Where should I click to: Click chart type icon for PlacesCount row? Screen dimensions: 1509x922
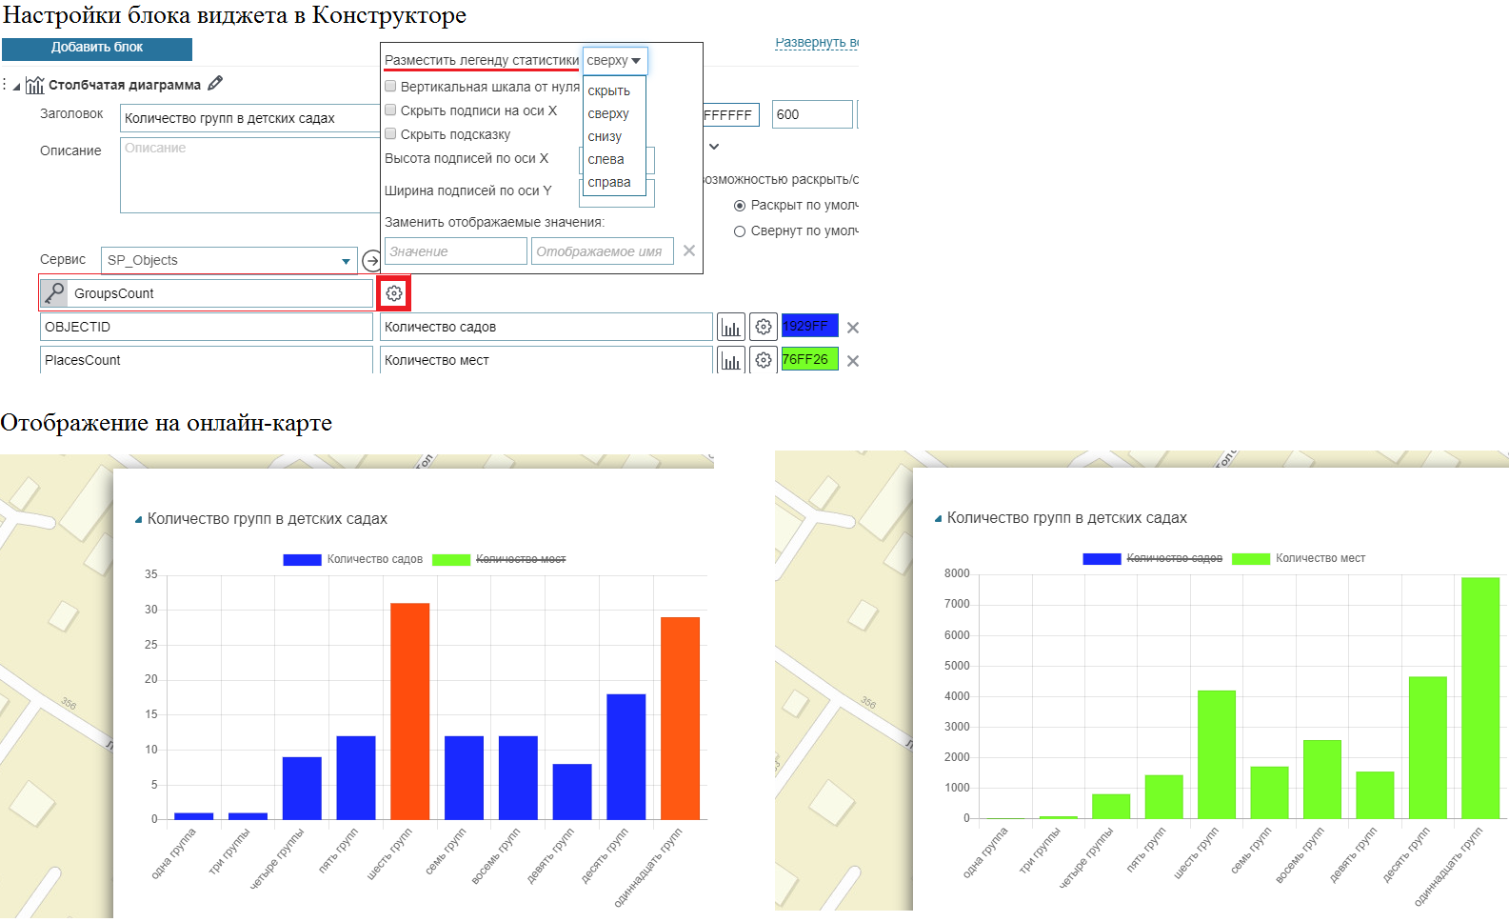pyautogui.click(x=730, y=361)
